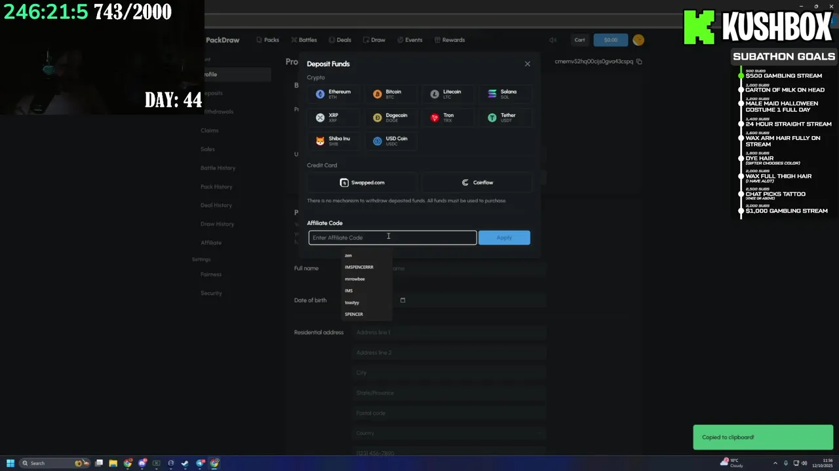This screenshot has width=839, height=471.
Task: Click the taskbar Search box
Action: (54, 463)
